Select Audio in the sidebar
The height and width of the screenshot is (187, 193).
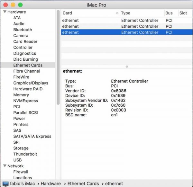[x=19, y=24]
